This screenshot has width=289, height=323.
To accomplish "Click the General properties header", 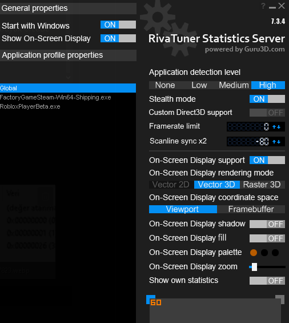I will coord(68,8).
